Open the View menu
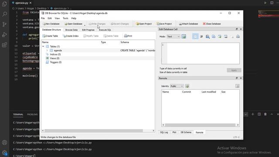 coord(57,18)
